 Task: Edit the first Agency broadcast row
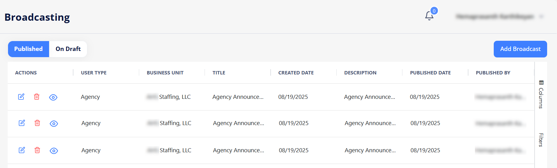(21, 97)
